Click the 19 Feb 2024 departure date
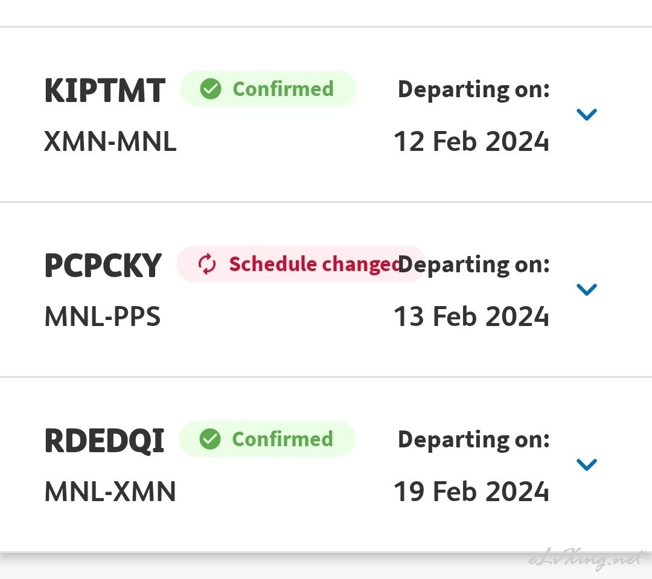 click(471, 492)
